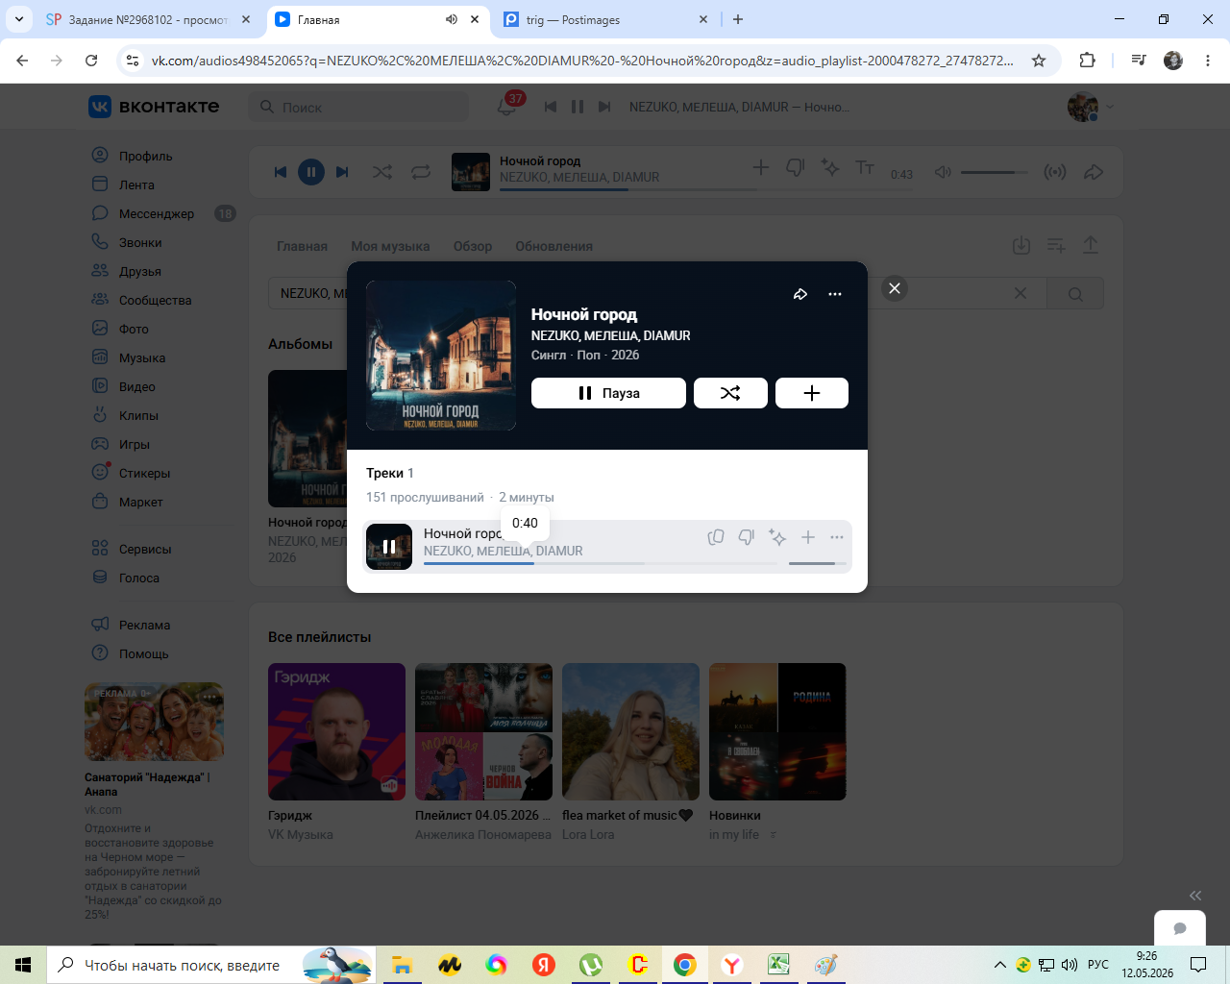This screenshot has width=1230, height=984.
Task: Show lyrics via Tт icon
Action: [x=865, y=167]
